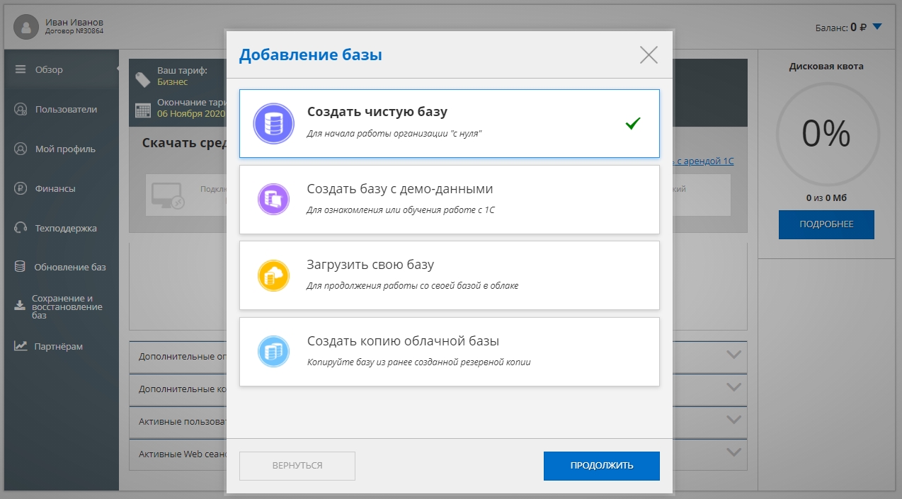Close the 'Добавление базы' dialog
The width and height of the screenshot is (902, 499).
pyautogui.click(x=649, y=55)
